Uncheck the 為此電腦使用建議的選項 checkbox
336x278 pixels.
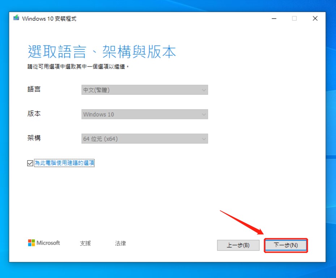click(30, 163)
